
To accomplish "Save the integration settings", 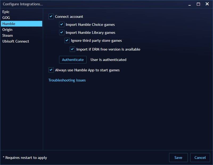I will click(178, 157).
